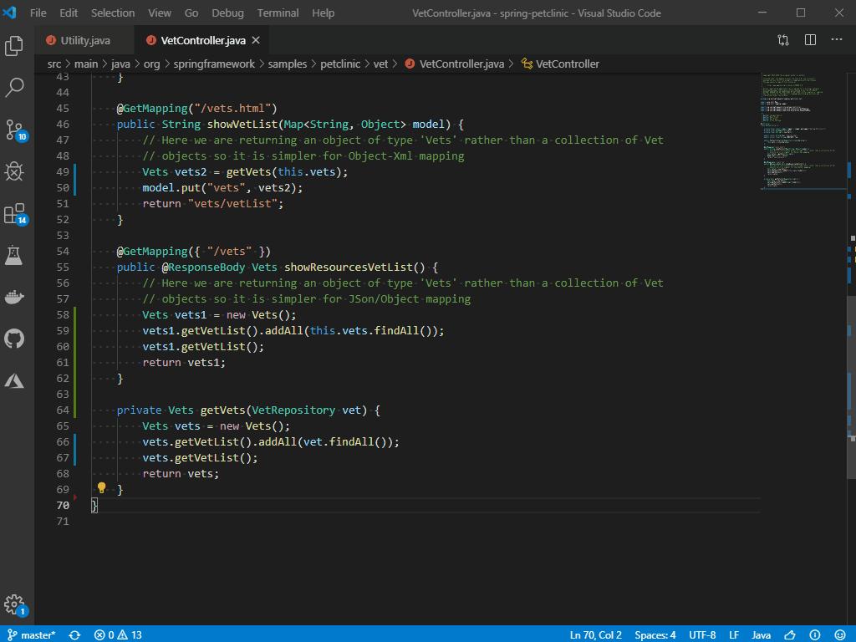Open the Testing beaker view
856x642 pixels.
[13, 255]
